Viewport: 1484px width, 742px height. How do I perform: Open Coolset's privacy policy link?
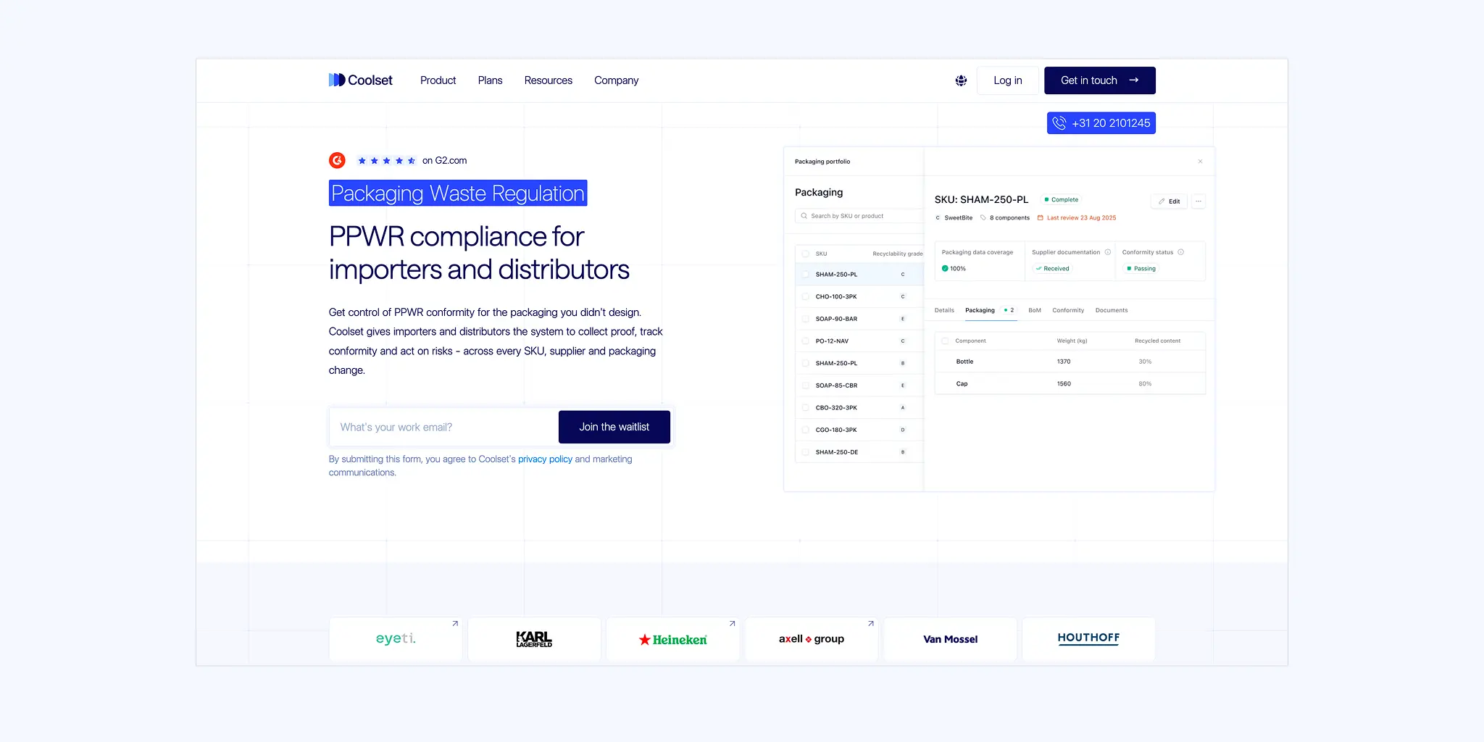click(x=545, y=459)
